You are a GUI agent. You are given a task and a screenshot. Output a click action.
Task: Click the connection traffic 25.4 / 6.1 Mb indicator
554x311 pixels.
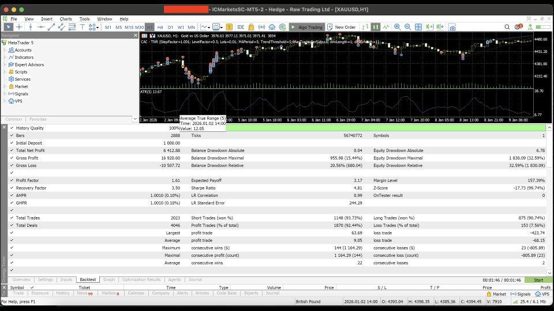[531, 302]
